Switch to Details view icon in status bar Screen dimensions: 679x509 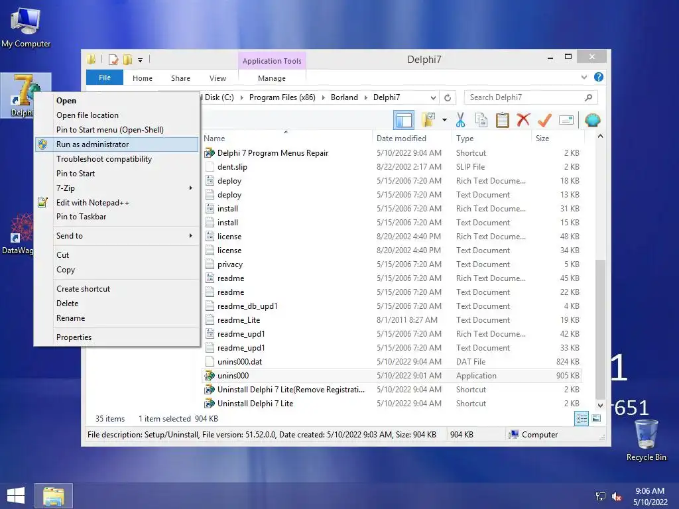(x=582, y=419)
